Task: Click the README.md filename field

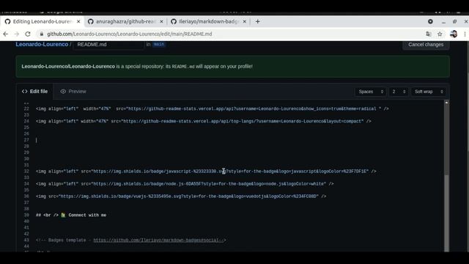Action: click(x=108, y=44)
